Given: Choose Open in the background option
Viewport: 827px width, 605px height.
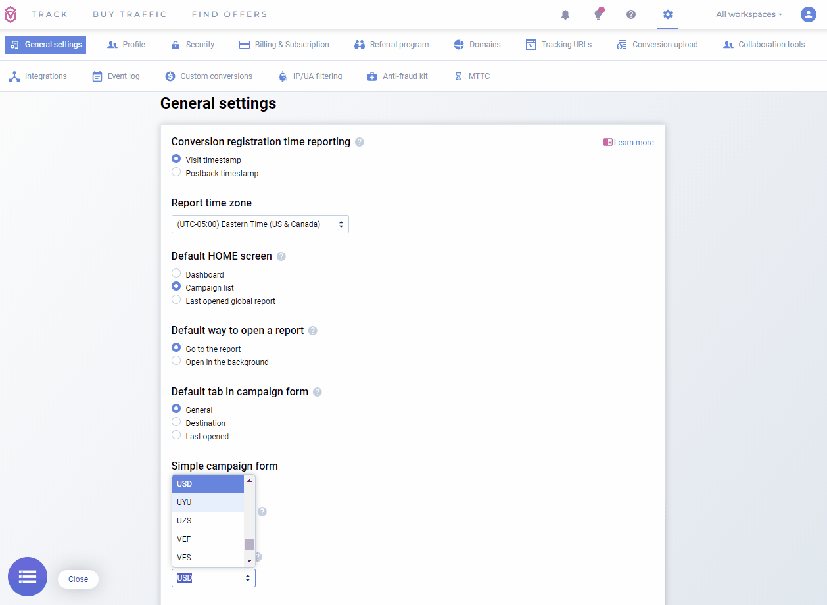Looking at the screenshot, I should click(x=176, y=361).
